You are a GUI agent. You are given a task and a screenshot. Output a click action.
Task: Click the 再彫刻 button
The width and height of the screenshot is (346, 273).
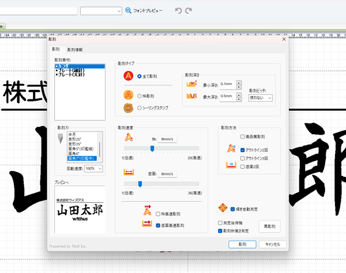pos(269,226)
